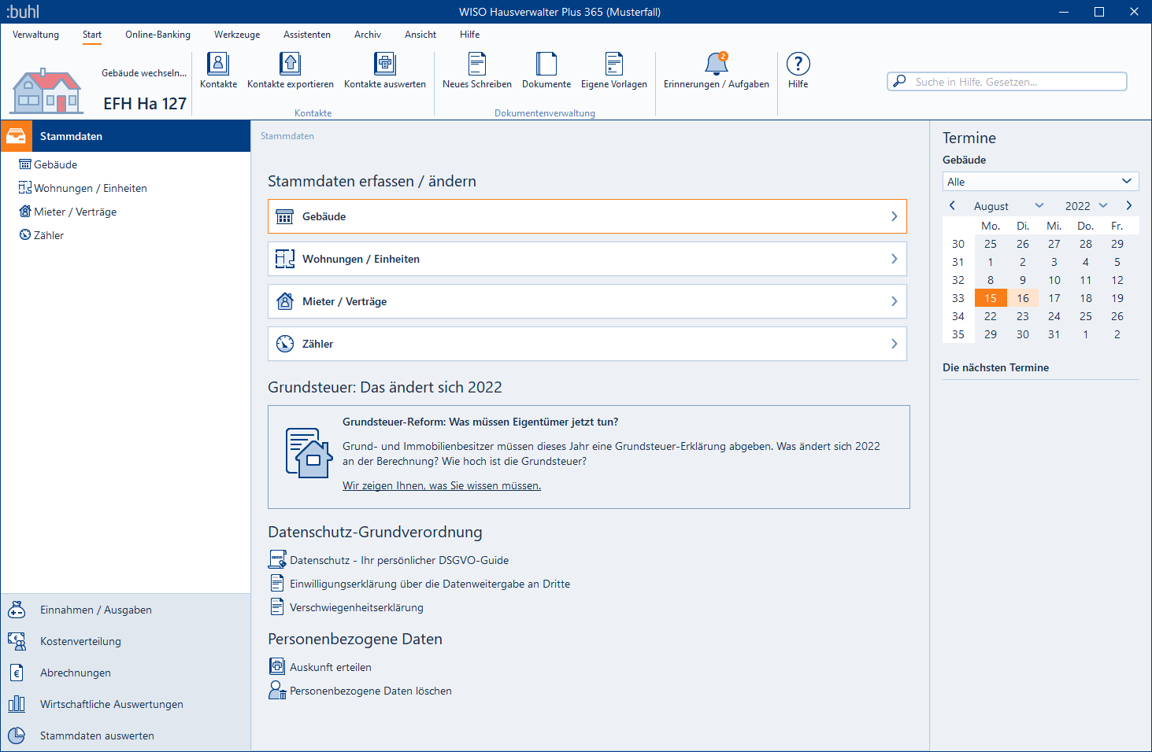Open 'Wir zeigen Ihnen, was Sie wissen müssen' link
Screen dimensions: 1152x752
tap(442, 485)
